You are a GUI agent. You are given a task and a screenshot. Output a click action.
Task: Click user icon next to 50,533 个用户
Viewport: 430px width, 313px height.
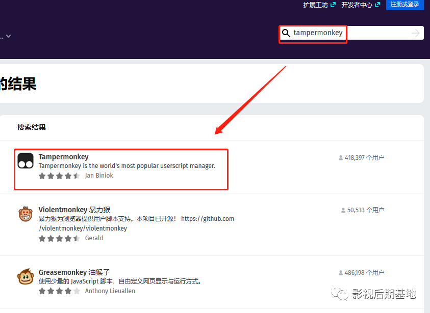click(x=343, y=210)
